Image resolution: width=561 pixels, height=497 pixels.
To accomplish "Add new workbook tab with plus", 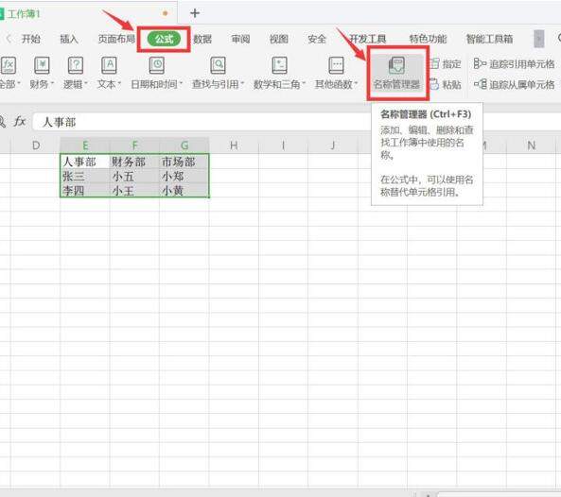I will (195, 13).
